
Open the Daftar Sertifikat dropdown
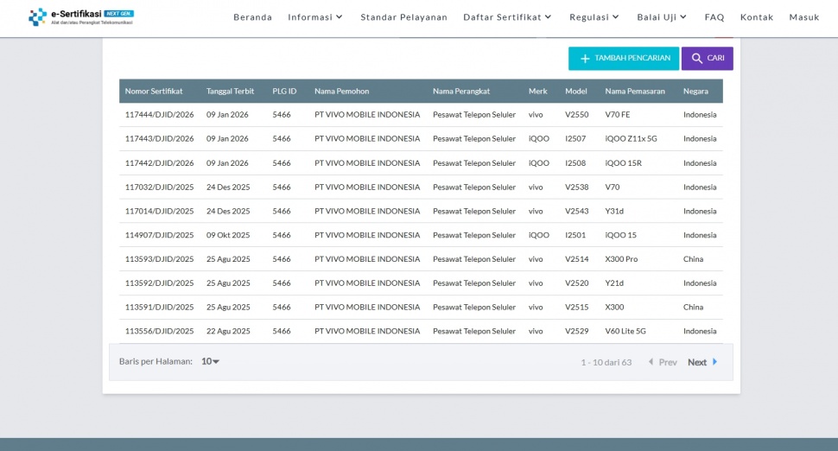[507, 17]
